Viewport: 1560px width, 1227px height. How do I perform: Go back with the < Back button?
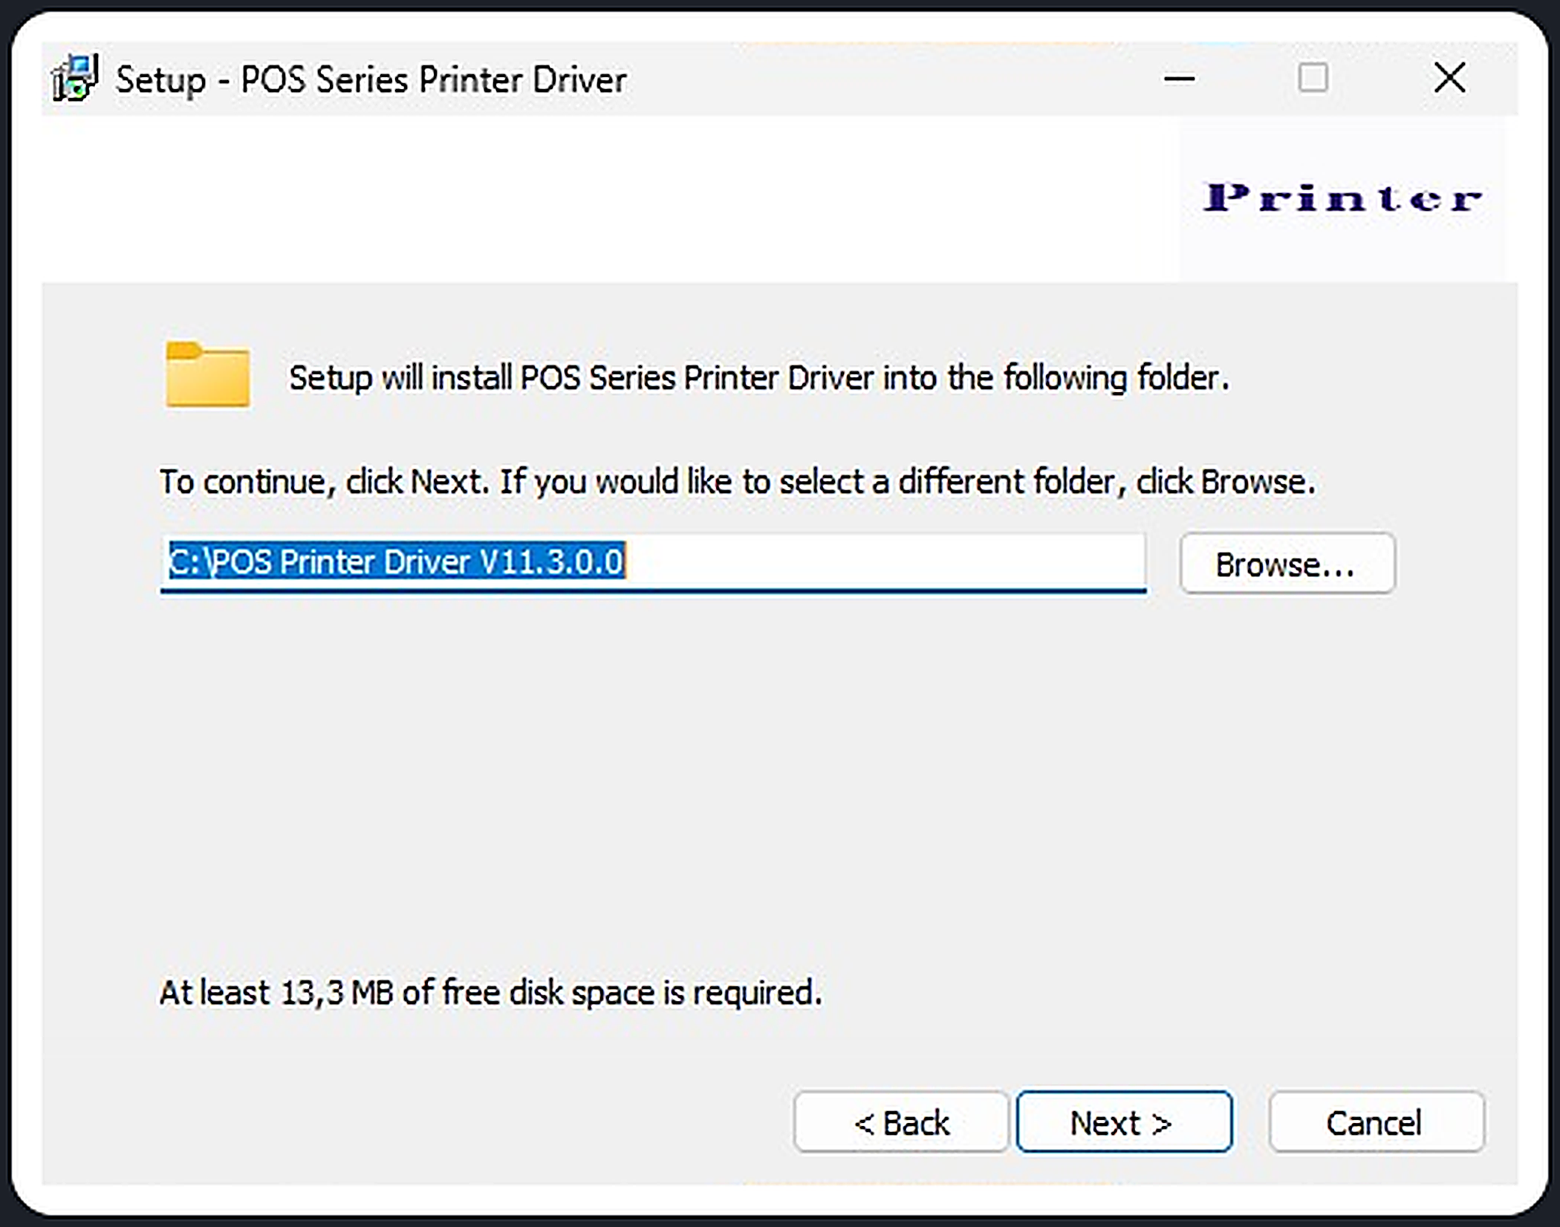coord(900,1122)
